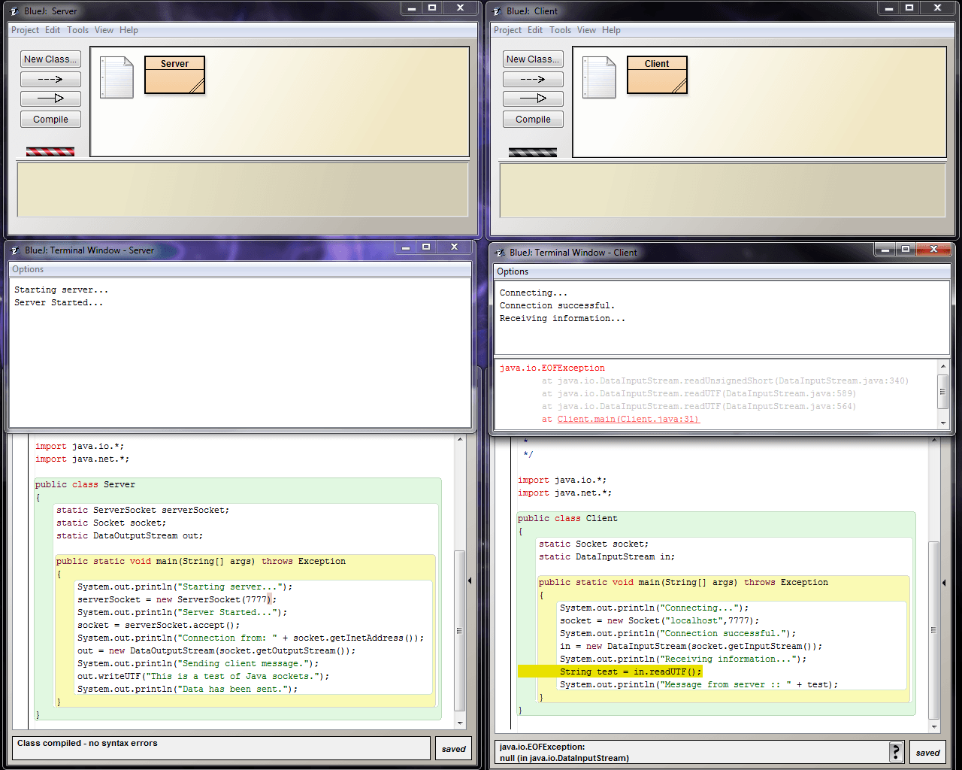Click scroll-up arrow in Client editor
962x770 pixels.
pos(934,441)
